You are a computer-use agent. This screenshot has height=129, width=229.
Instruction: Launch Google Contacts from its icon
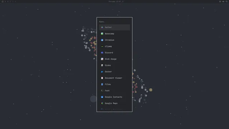pyautogui.click(x=102, y=97)
